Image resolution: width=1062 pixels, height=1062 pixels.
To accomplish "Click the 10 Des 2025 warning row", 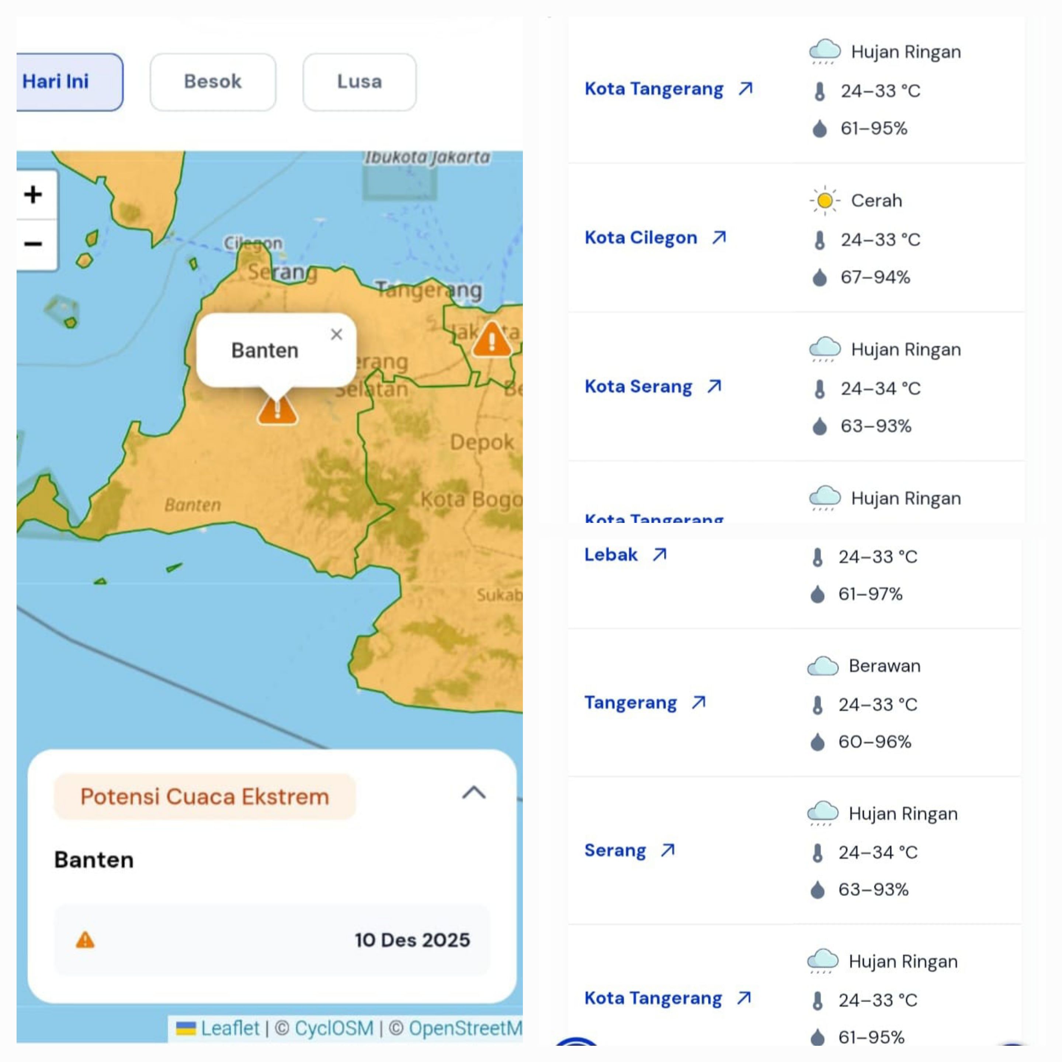I will point(271,940).
